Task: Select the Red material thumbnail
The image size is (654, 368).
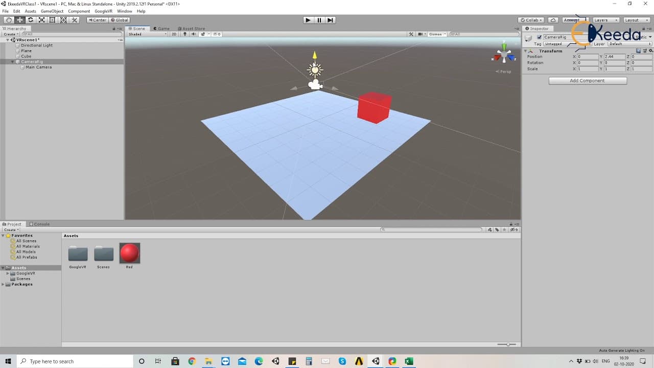Action: click(129, 254)
